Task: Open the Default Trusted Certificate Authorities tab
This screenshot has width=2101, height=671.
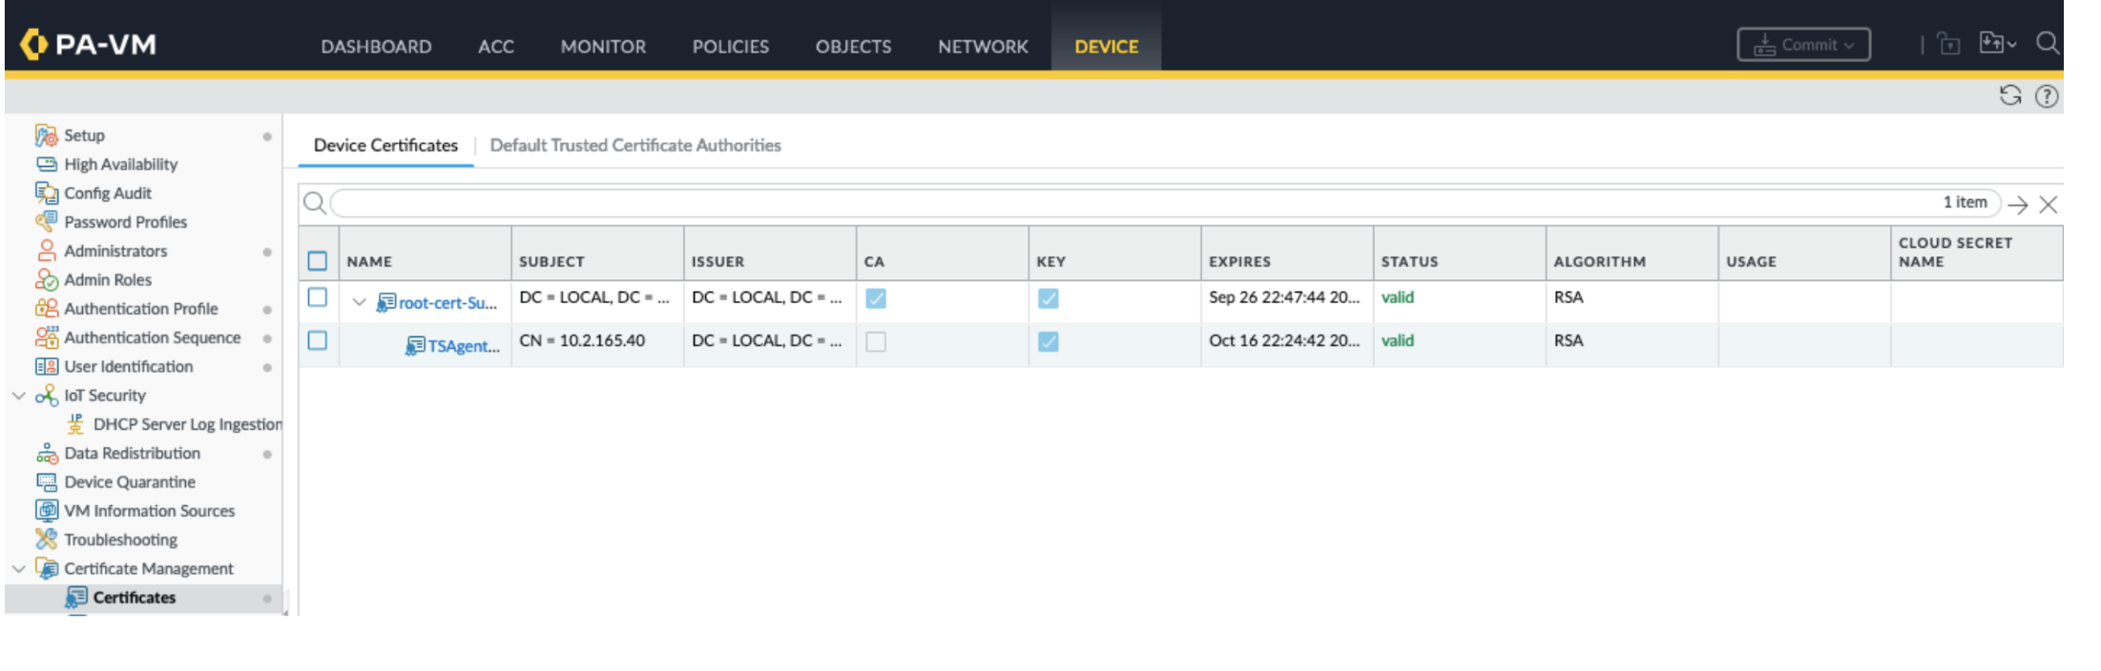Action: (634, 145)
